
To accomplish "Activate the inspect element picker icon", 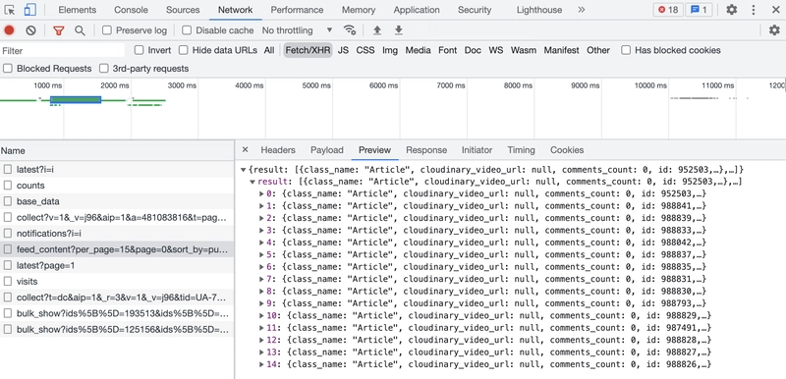I will (x=10, y=10).
